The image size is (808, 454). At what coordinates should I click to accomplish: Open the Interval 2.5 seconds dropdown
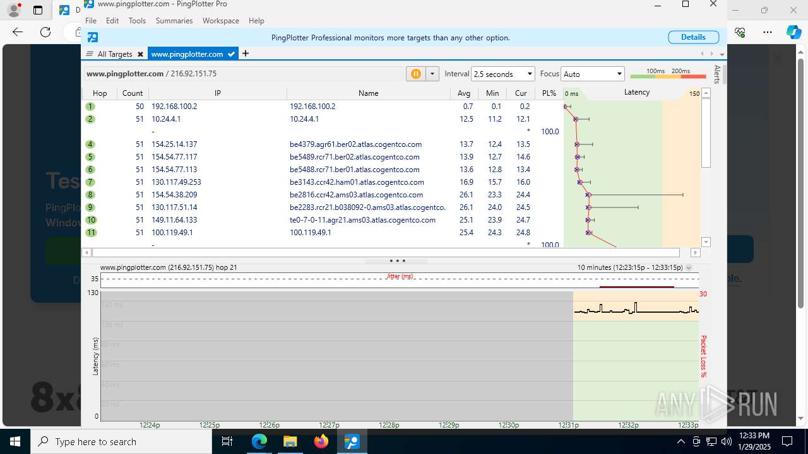tap(503, 74)
